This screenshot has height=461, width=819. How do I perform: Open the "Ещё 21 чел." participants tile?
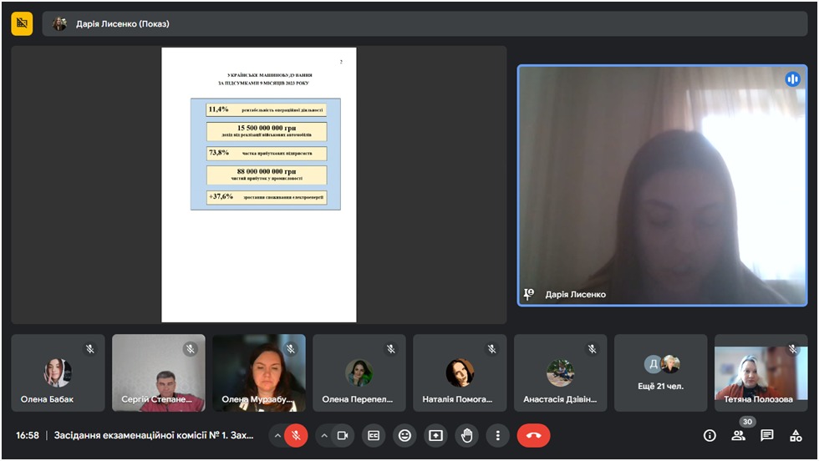coord(660,372)
